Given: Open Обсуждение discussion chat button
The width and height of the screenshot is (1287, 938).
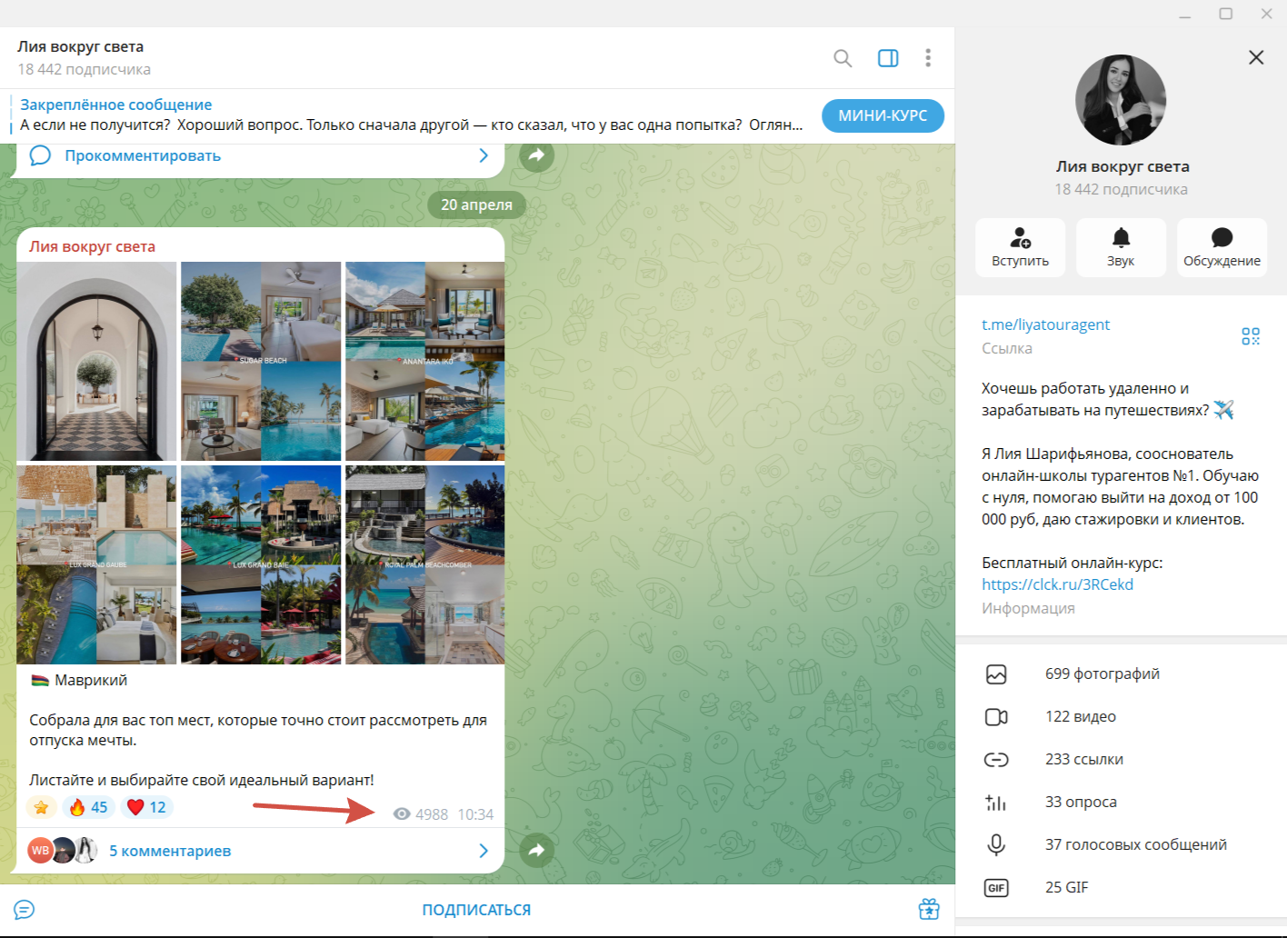Looking at the screenshot, I should tap(1222, 247).
